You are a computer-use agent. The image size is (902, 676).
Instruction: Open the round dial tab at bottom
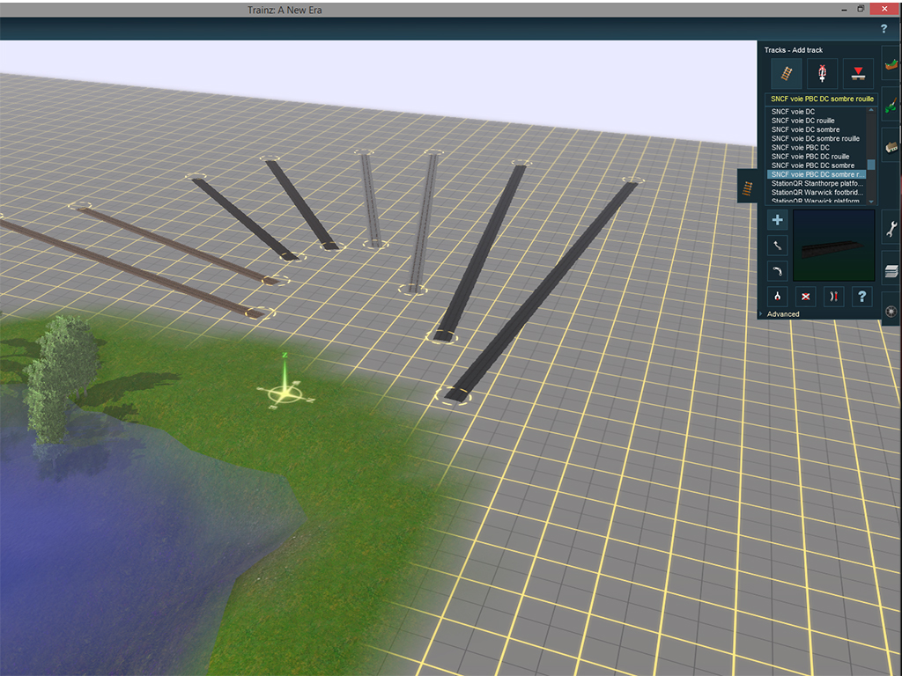[x=891, y=311]
